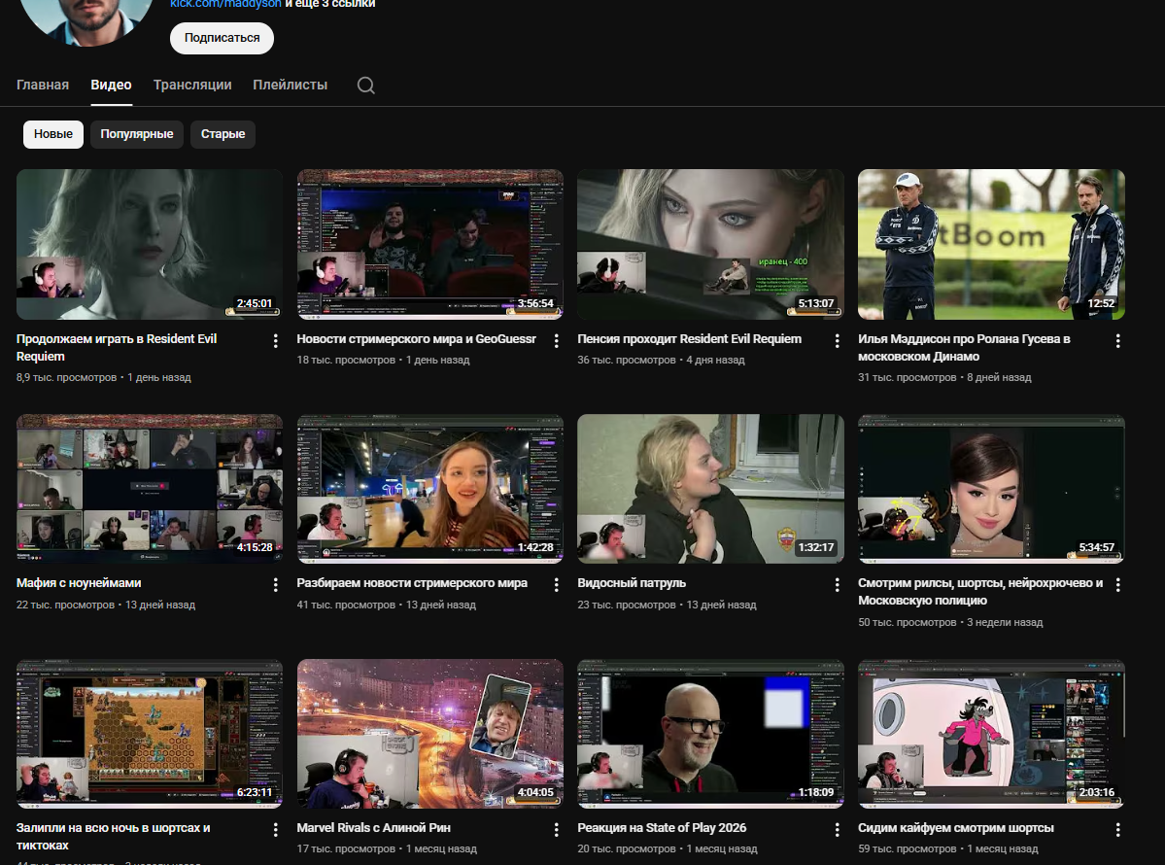The width and height of the screenshot is (1165, 865).
Task: Open options menu for "Мафия с ноунеймами"
Action: (x=276, y=585)
